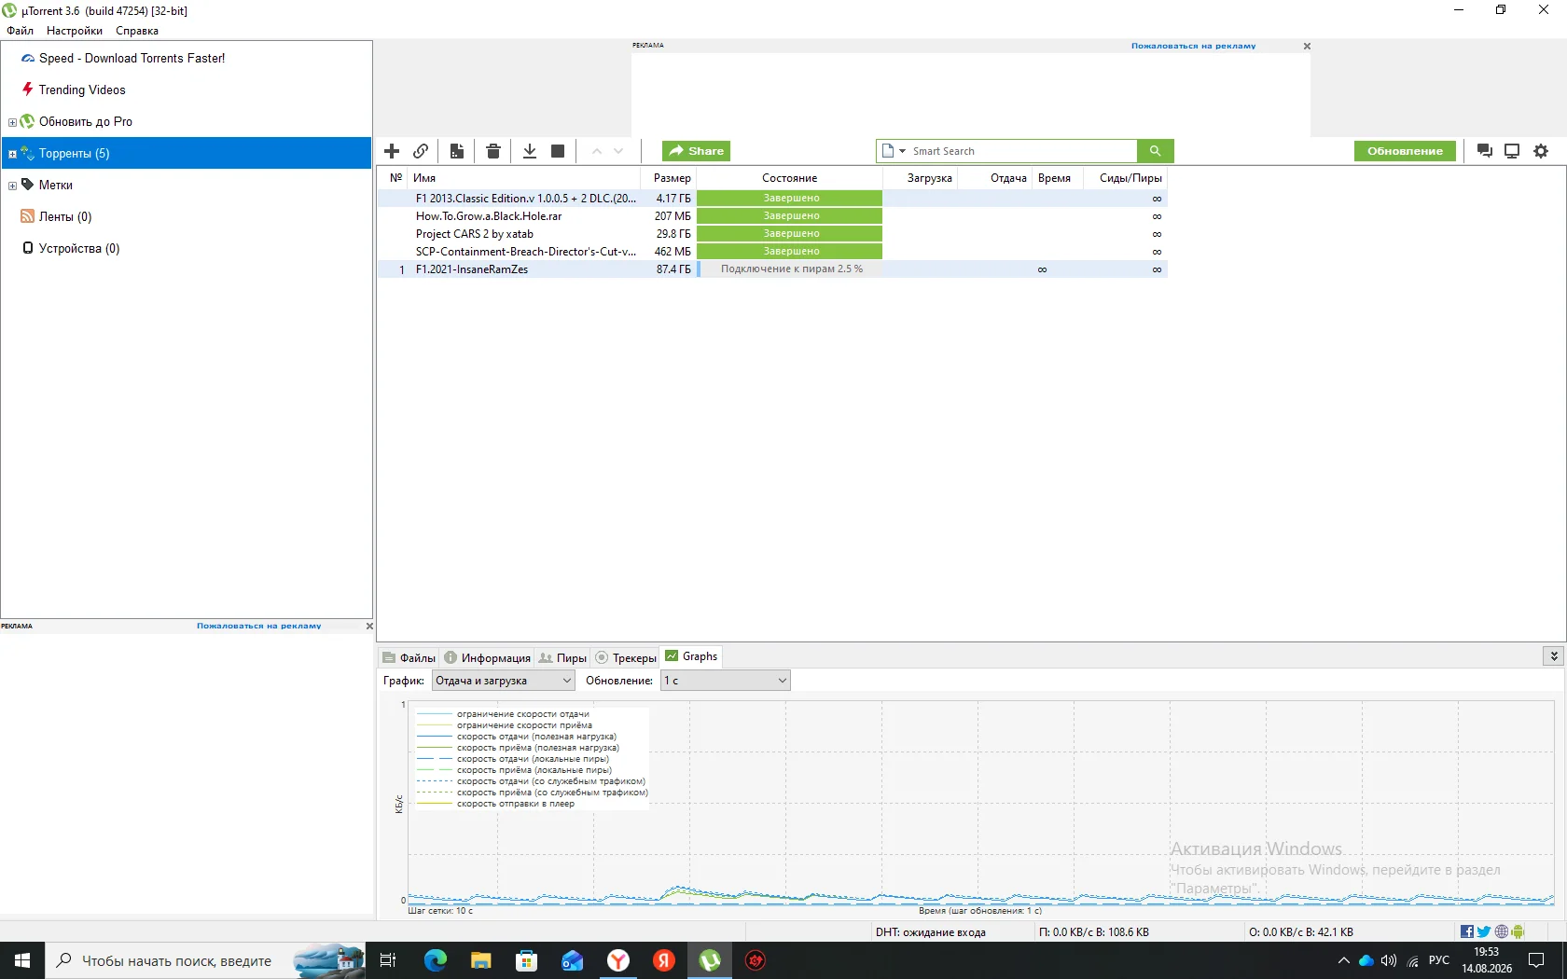Sort torrents by Состояние column header

[789, 178]
